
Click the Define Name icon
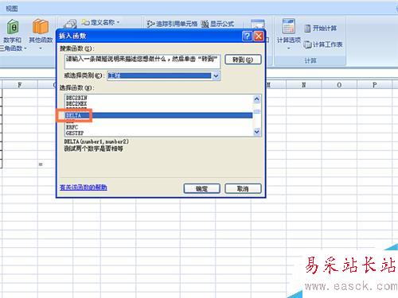point(85,22)
